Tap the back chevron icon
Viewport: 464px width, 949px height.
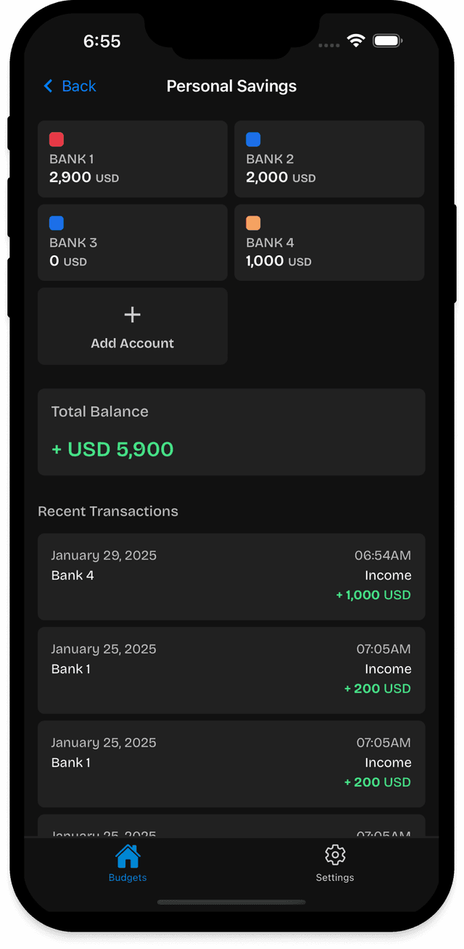coord(48,86)
